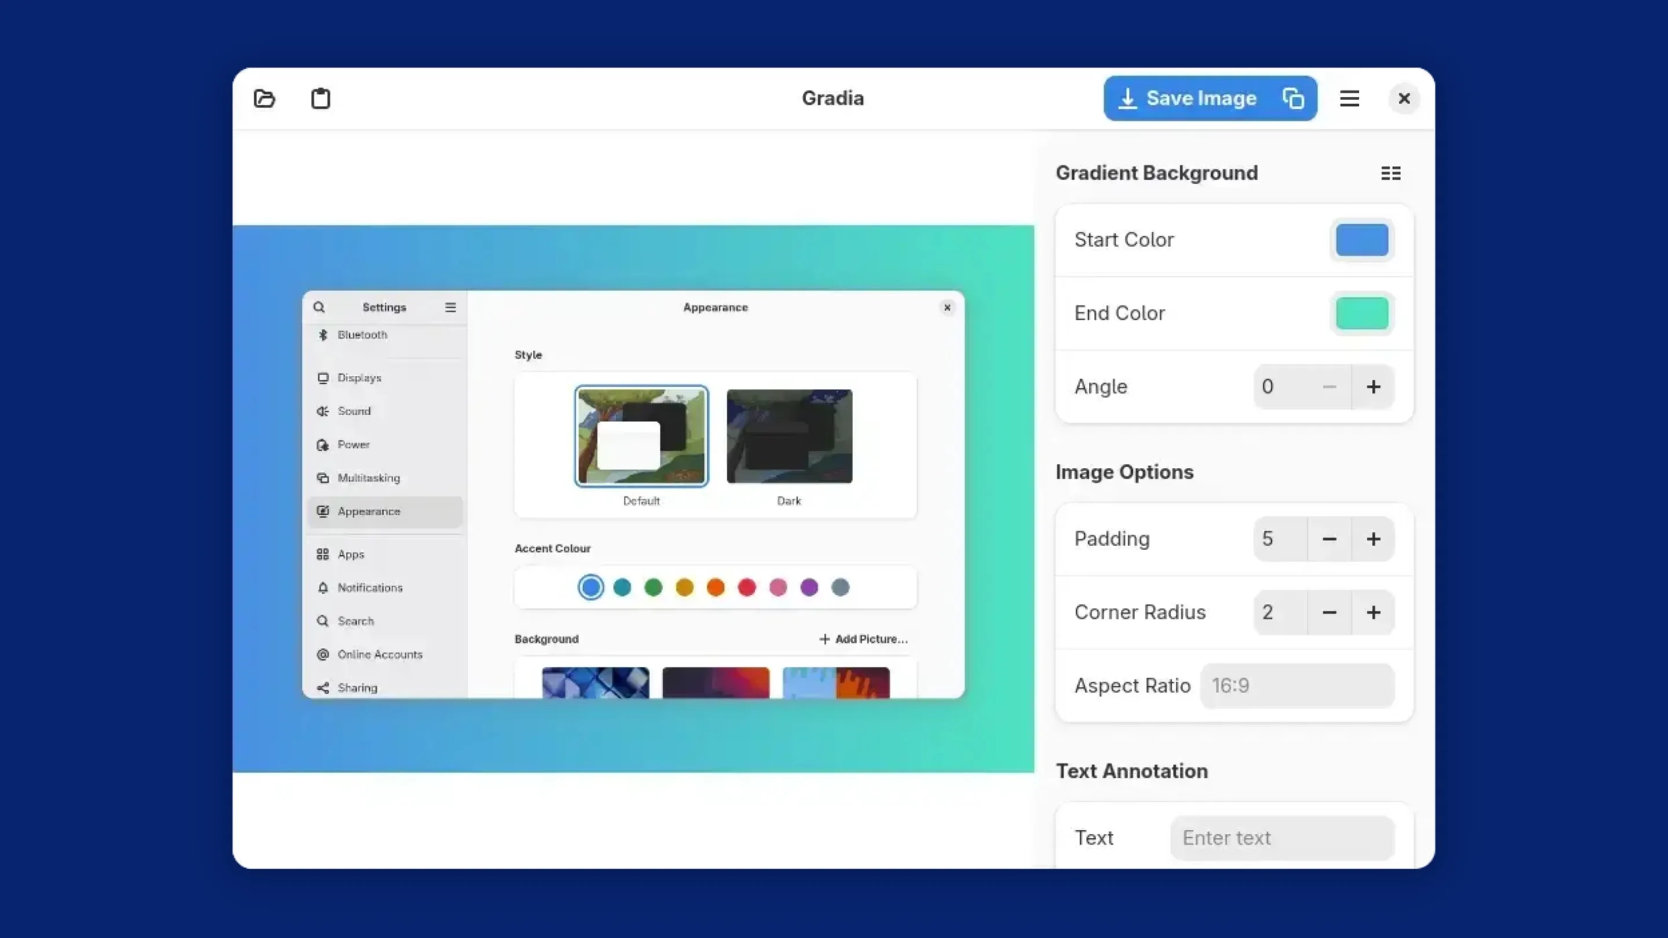Screen dimensions: 1668x938
Task: Increase the Padding value
Action: tap(1373, 539)
